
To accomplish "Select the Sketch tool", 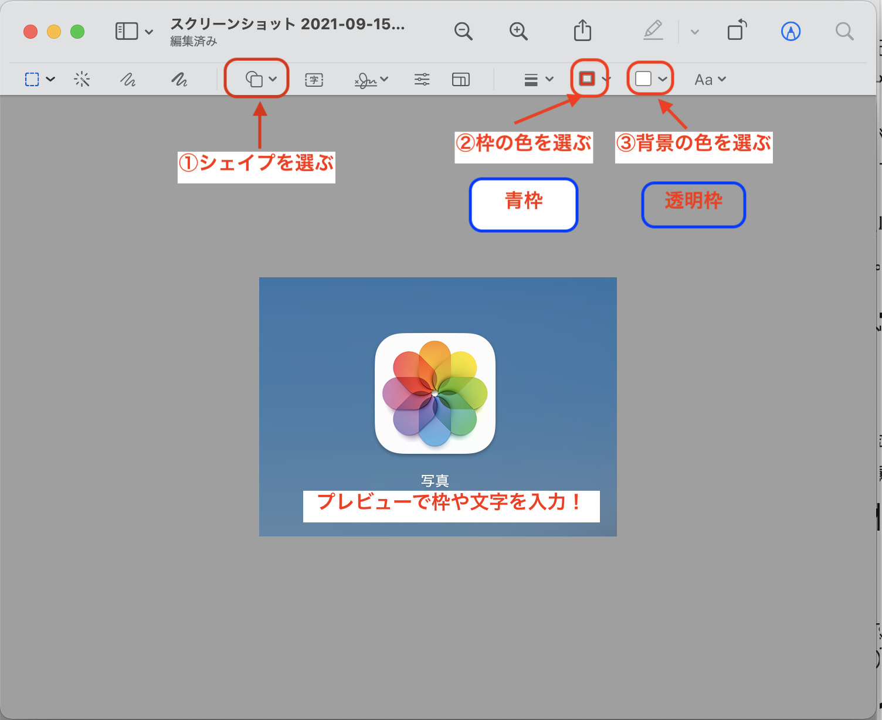I will [x=128, y=79].
